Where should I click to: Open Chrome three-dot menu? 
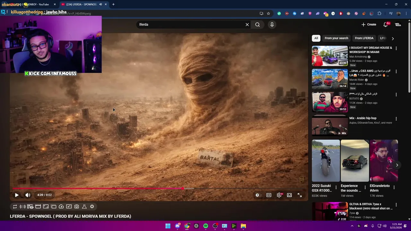tap(406, 13)
